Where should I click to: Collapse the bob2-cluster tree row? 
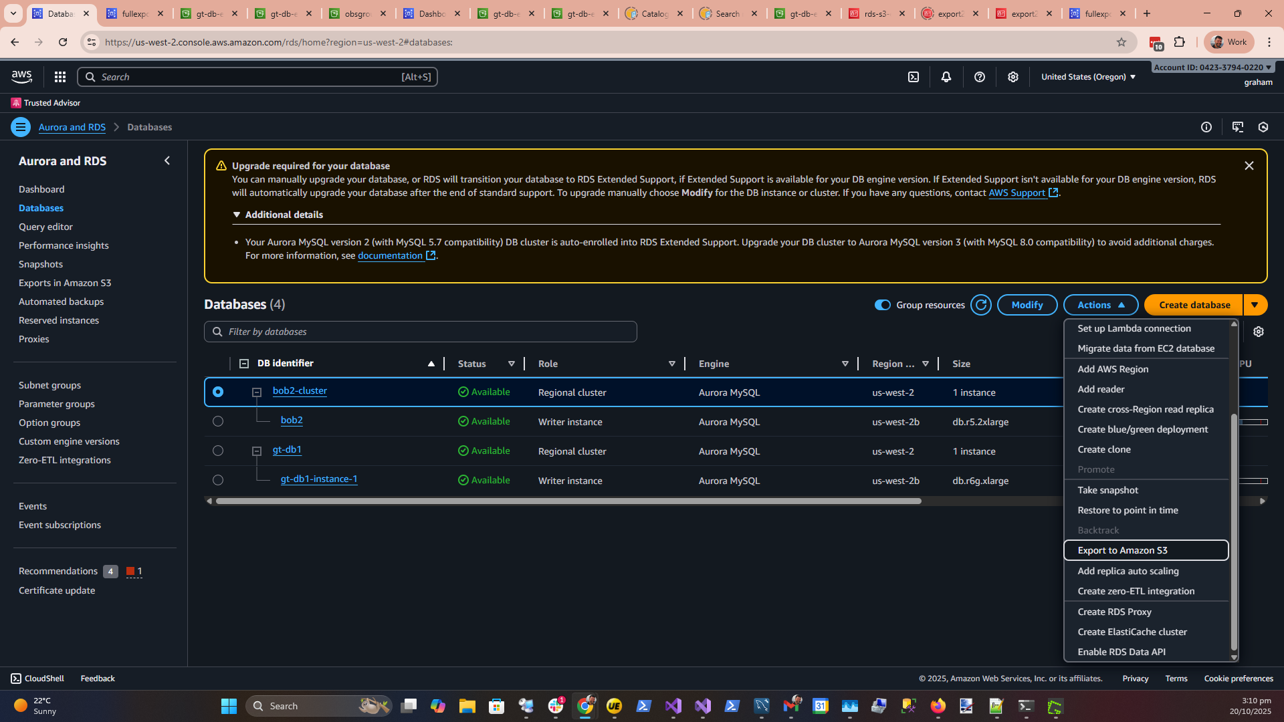[x=257, y=392]
